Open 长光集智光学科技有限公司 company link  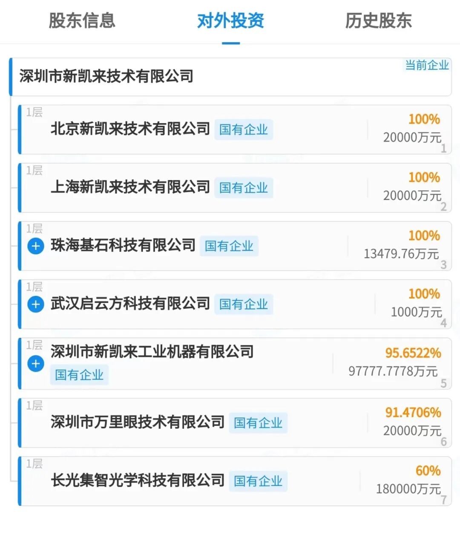pos(137,481)
